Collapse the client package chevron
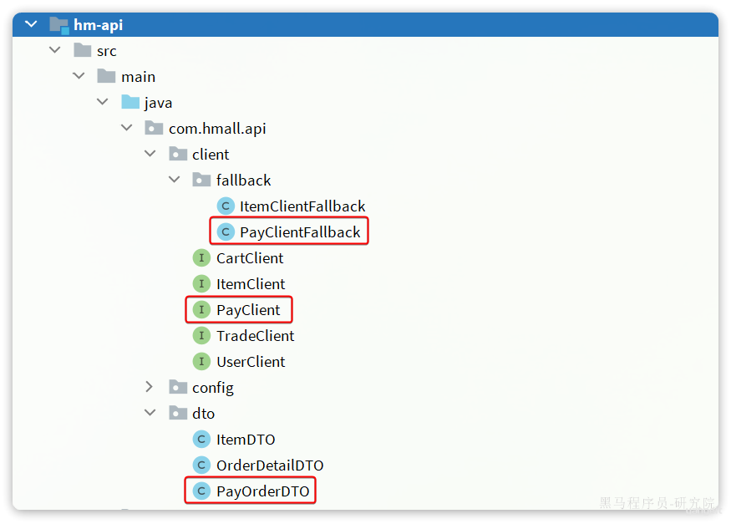 150,154
